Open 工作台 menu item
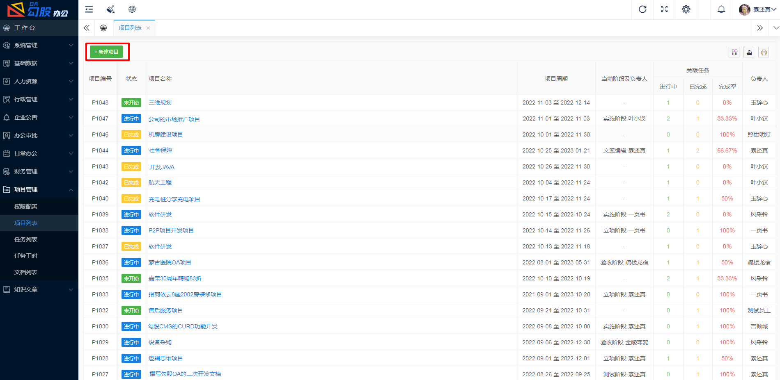Image resolution: width=780 pixels, height=380 pixels. click(x=39, y=28)
